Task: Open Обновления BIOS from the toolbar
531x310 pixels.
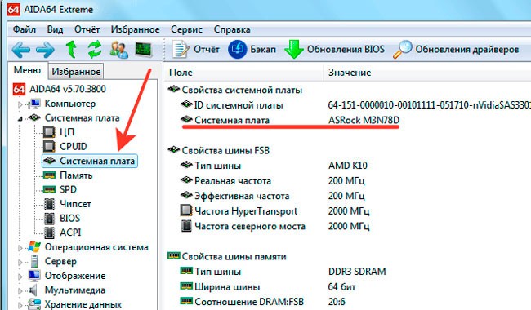Action: click(x=334, y=50)
